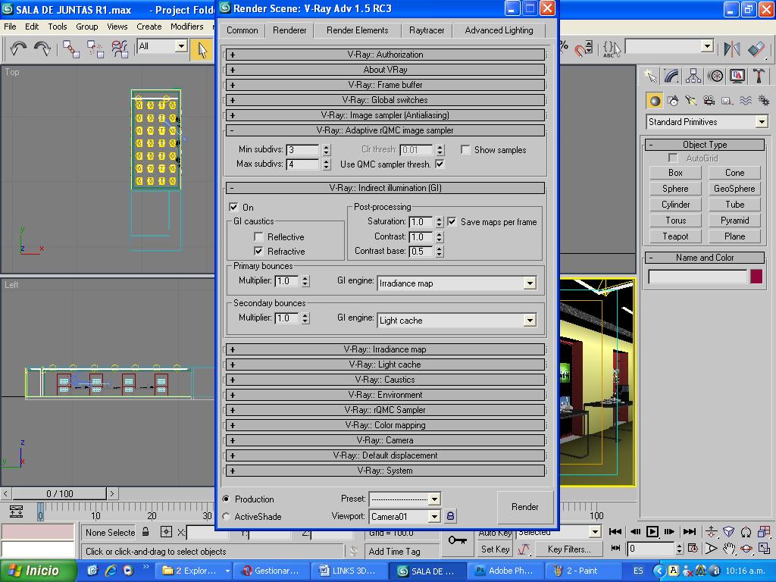Enable Reflective GI caustics checkbox
Screen dimensions: 776x582
258,236
